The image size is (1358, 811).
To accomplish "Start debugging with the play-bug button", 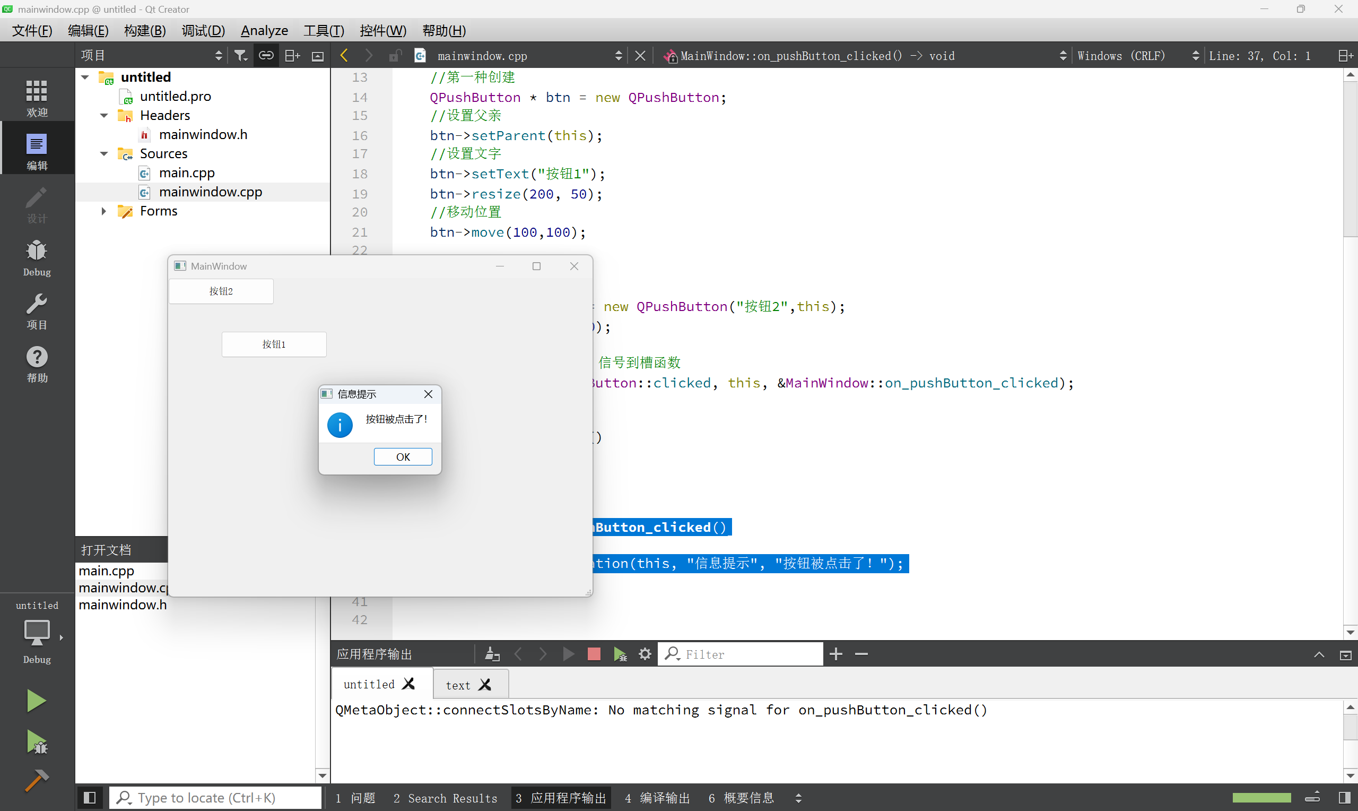I will pos(37,742).
